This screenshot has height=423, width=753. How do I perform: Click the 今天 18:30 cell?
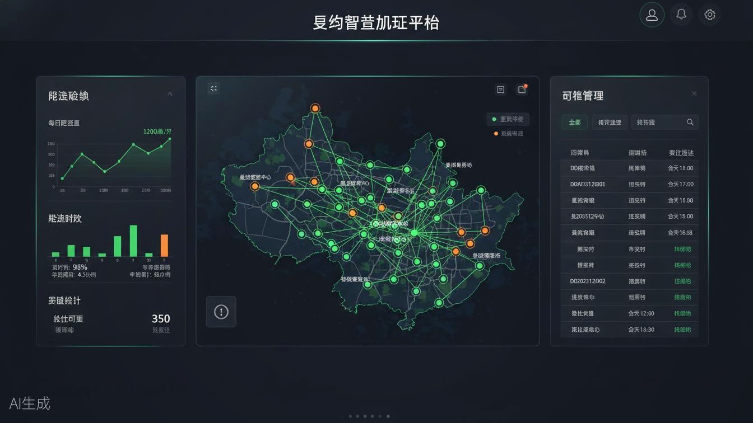click(x=641, y=330)
